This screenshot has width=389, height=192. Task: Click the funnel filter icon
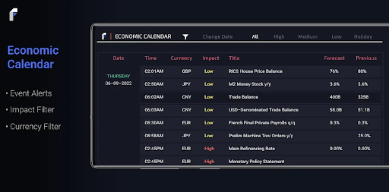click(x=185, y=37)
